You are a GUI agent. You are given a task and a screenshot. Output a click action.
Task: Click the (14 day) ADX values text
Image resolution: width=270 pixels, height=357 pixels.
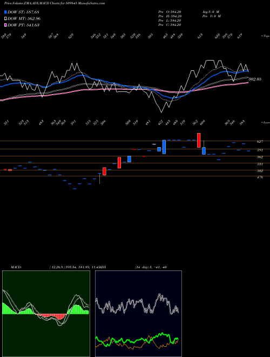[x=151, y=267]
